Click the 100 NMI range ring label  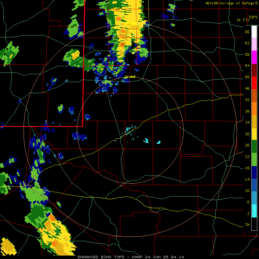point(130,24)
